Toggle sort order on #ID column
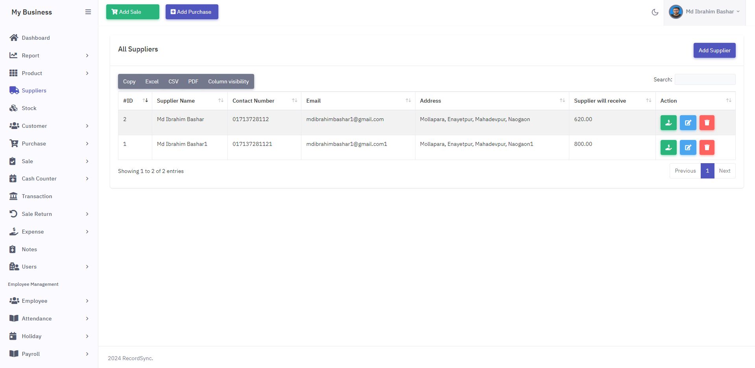 coord(135,101)
